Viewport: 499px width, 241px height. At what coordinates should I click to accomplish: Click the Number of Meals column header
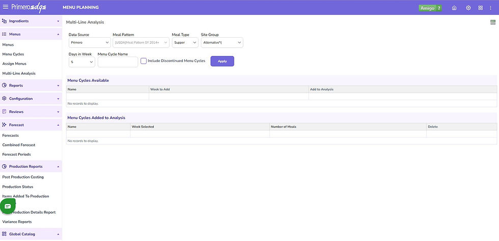tap(348, 127)
